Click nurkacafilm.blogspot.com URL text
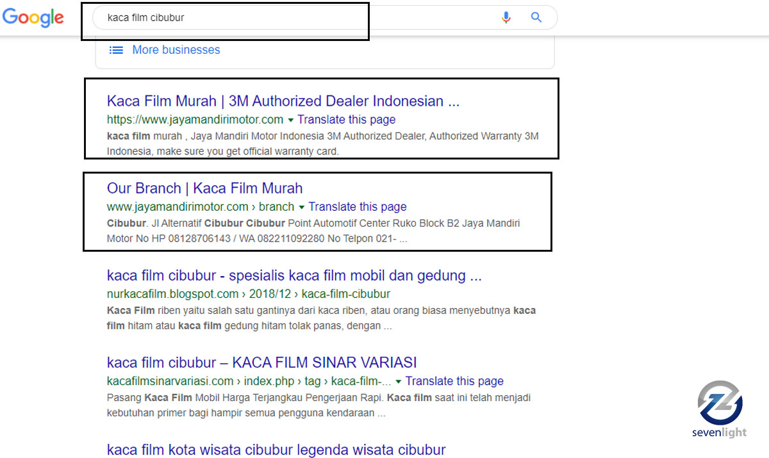Viewport: 769px width, 458px height. coord(249,294)
